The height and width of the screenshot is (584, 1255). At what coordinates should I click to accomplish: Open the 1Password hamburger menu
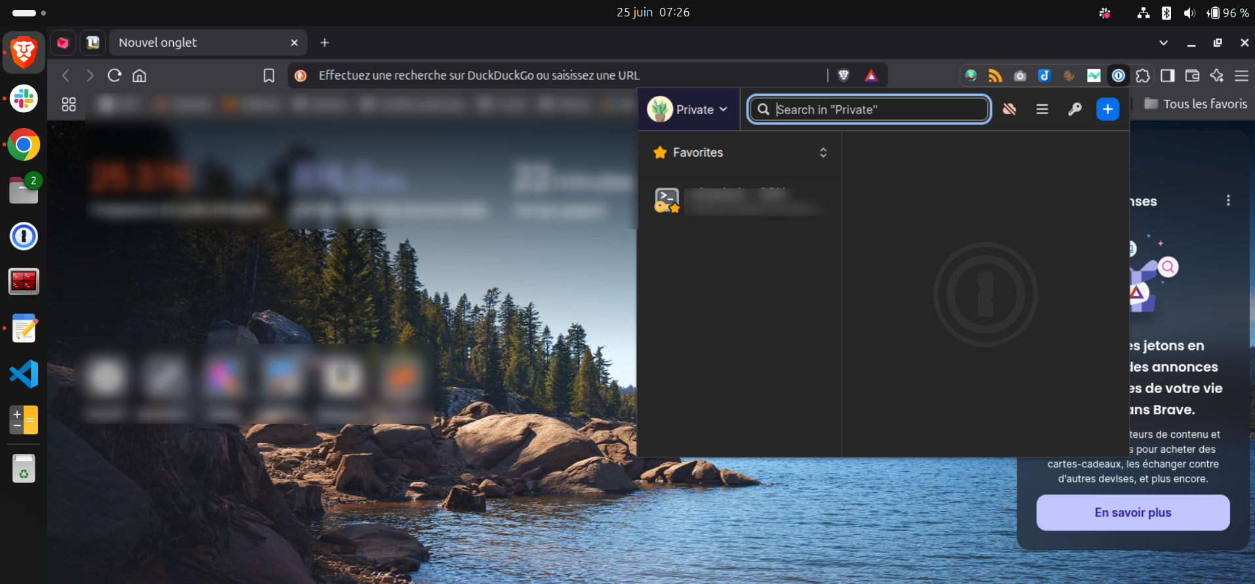tap(1042, 110)
